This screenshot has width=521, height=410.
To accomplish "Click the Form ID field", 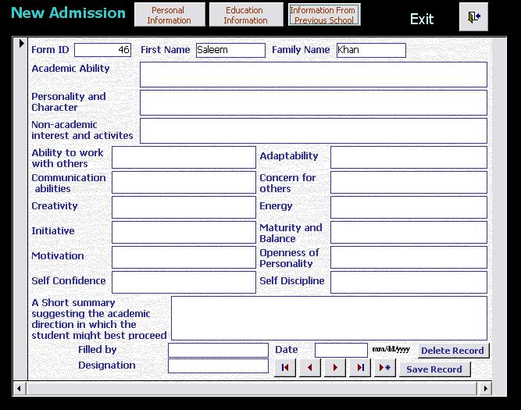I will 102,50.
